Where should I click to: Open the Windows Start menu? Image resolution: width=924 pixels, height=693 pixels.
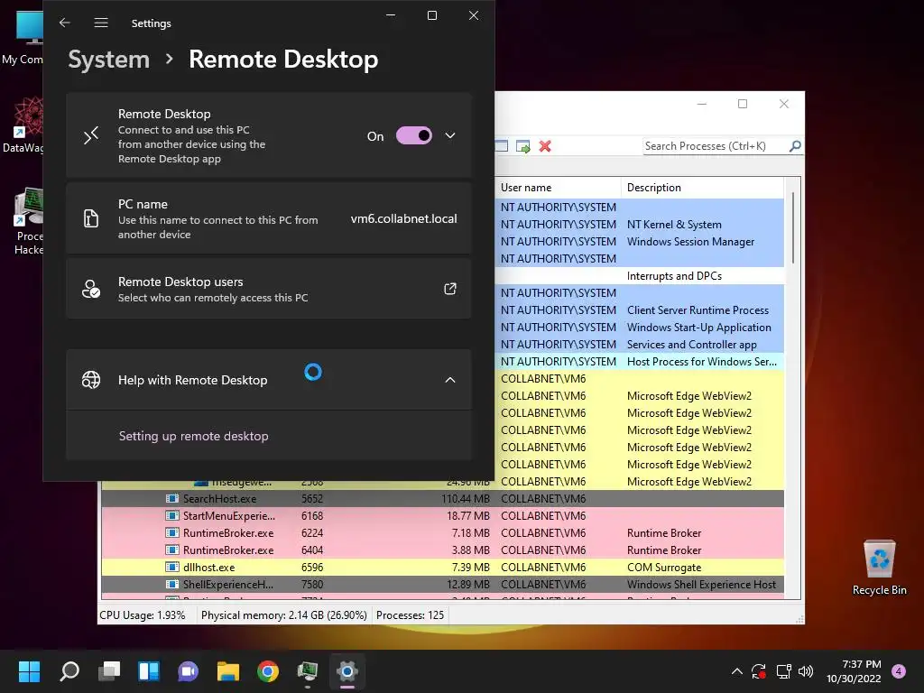tap(30, 671)
